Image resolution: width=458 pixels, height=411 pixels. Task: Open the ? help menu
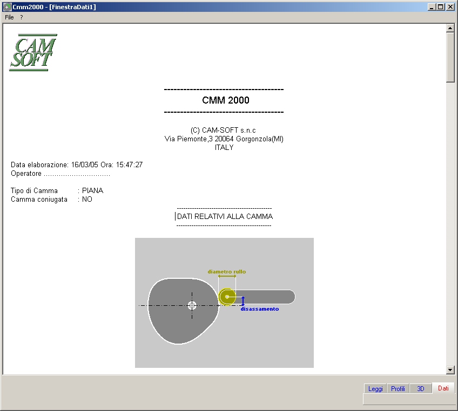pyautogui.click(x=21, y=17)
